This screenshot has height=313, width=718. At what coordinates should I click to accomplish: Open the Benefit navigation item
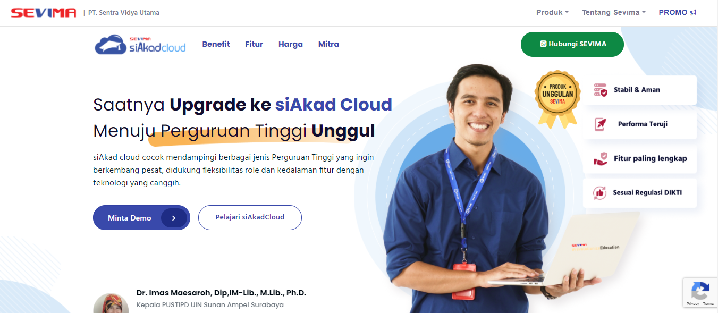click(x=216, y=44)
